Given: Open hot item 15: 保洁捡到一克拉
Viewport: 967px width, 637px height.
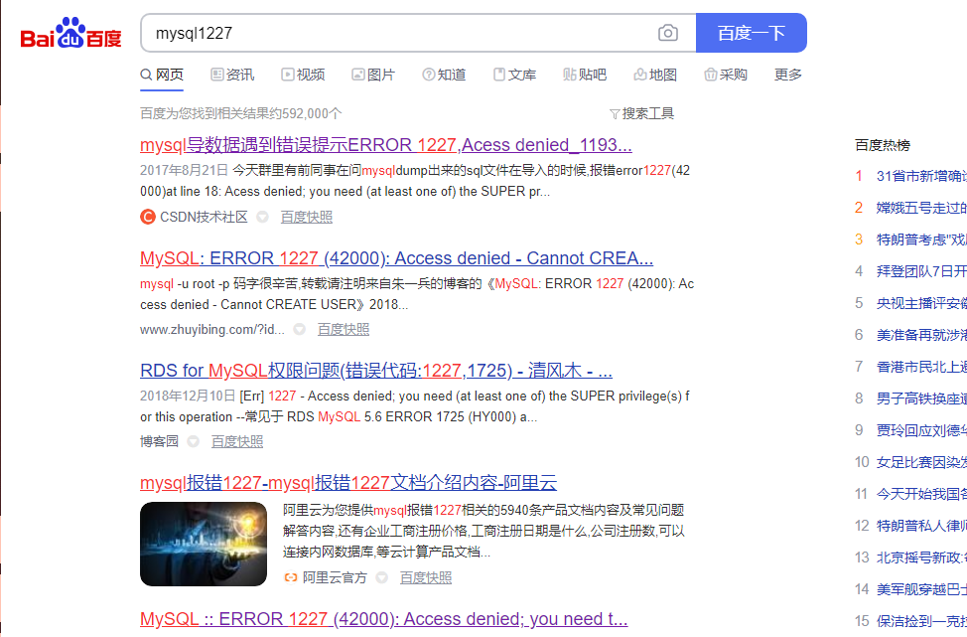Looking at the screenshot, I should pos(921,621).
